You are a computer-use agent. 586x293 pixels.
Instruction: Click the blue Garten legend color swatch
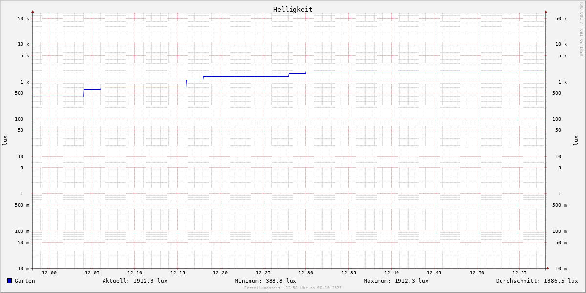(9, 281)
